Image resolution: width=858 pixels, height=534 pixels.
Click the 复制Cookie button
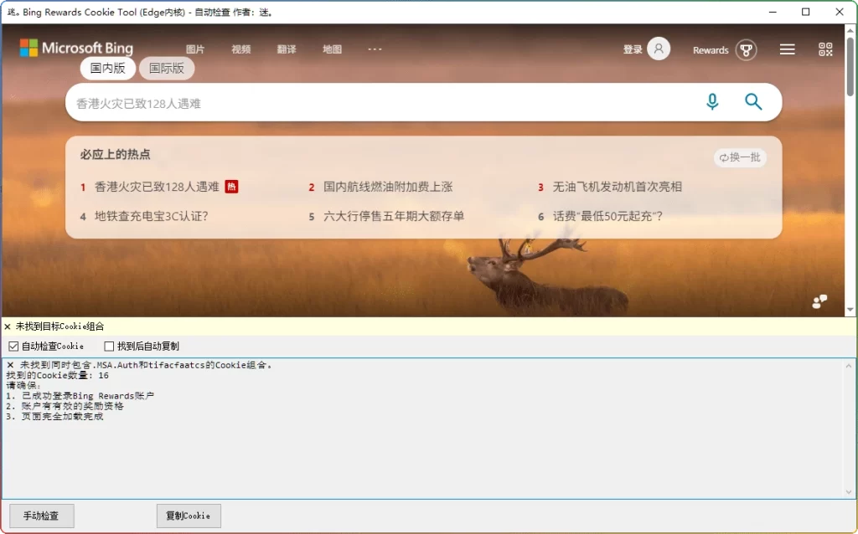(x=189, y=516)
